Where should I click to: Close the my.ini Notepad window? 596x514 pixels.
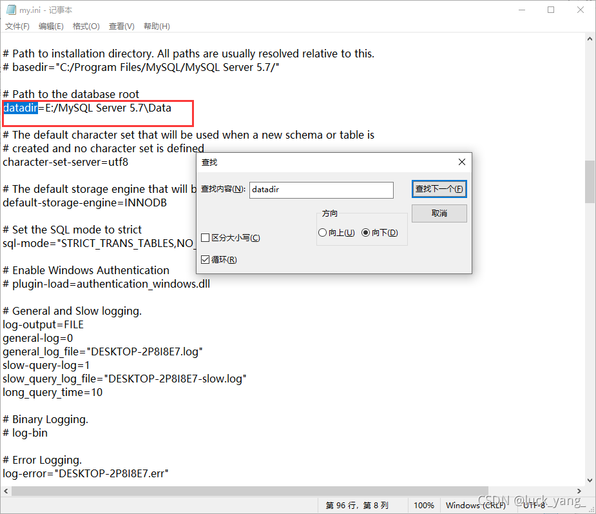coord(580,10)
